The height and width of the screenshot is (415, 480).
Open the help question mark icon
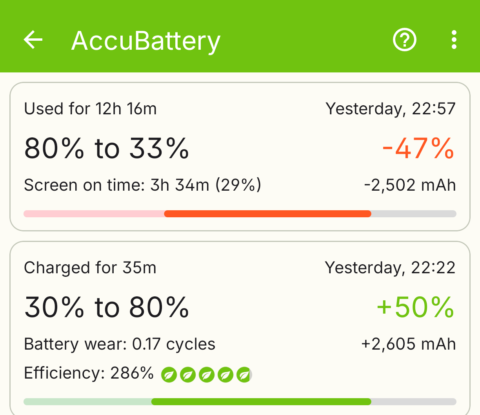(404, 40)
